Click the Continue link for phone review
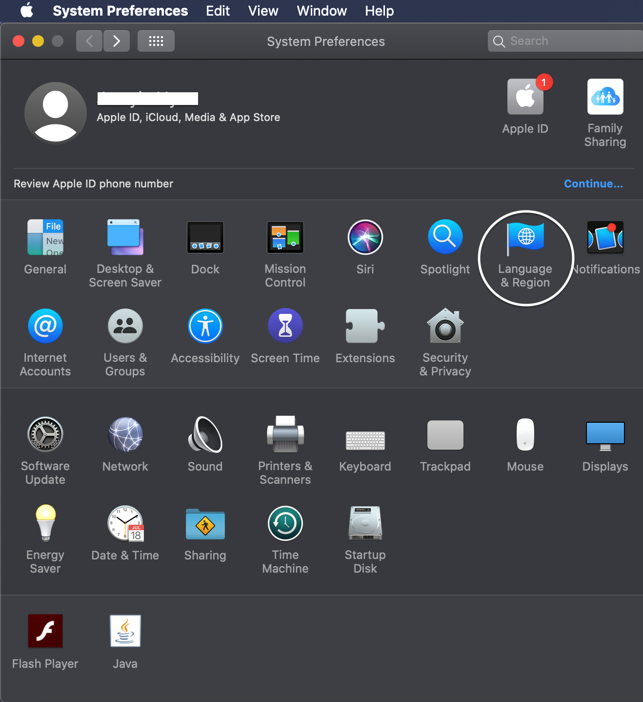Screen dimensions: 643x702 pyautogui.click(x=593, y=184)
